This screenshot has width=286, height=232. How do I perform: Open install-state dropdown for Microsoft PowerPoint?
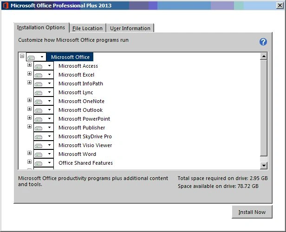pyautogui.click(x=44, y=119)
